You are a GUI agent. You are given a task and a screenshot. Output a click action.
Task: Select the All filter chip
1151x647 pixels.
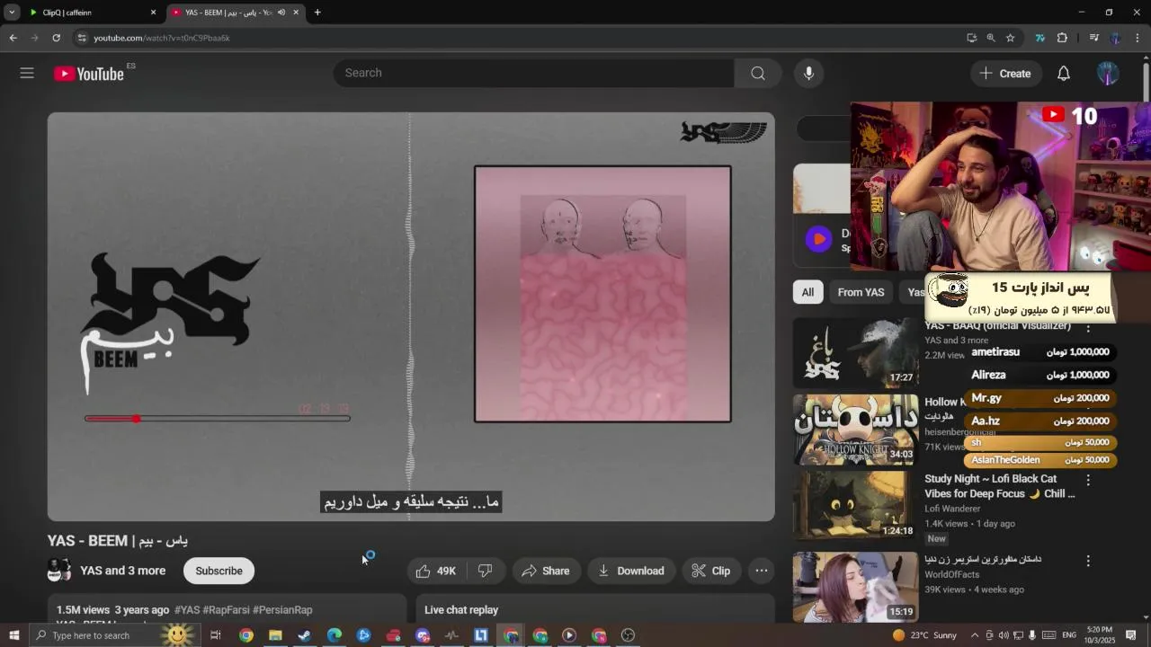point(807,292)
